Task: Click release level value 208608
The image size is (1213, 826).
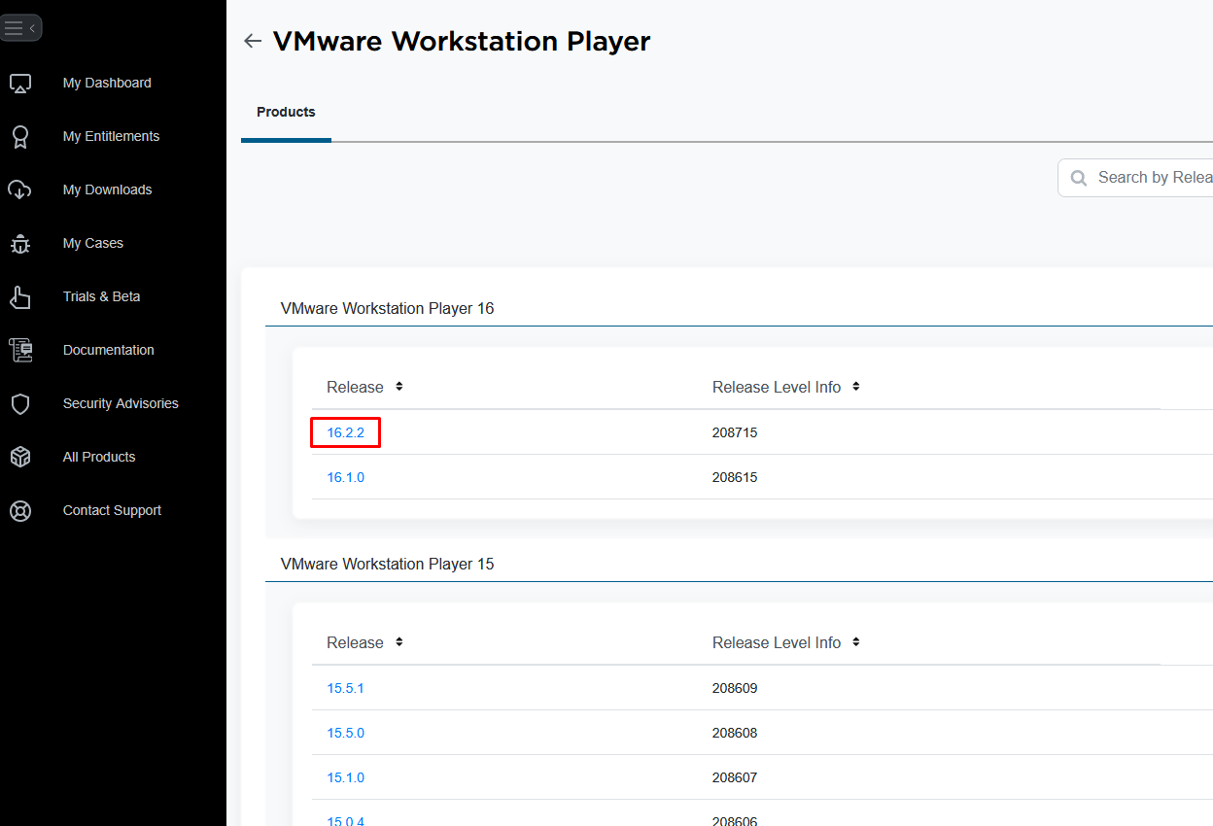Action: [735, 734]
